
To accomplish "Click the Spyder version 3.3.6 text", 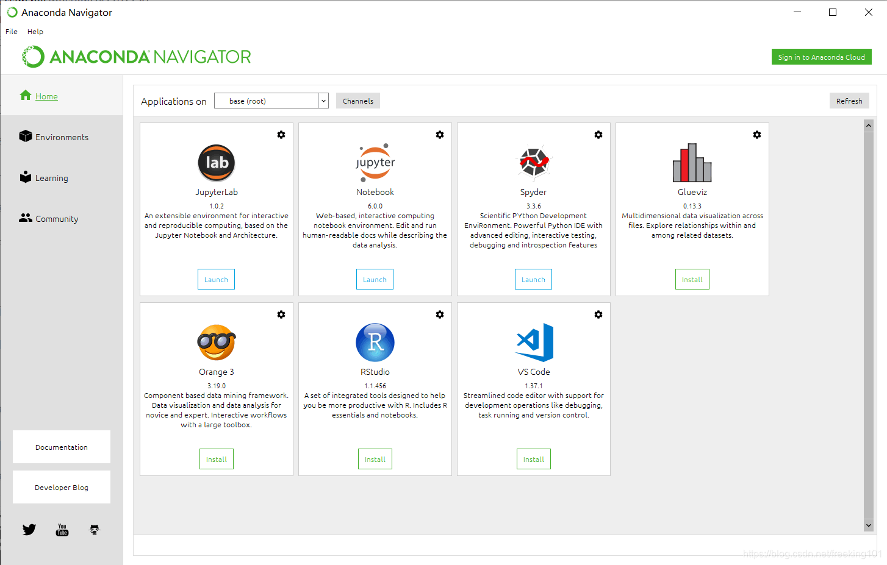I will [x=534, y=206].
